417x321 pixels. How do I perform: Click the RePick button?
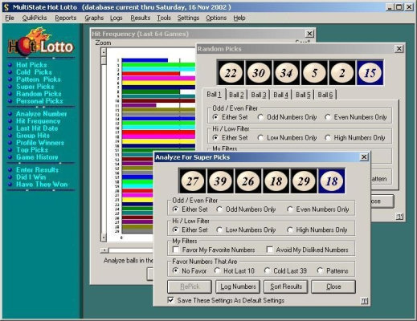point(190,286)
